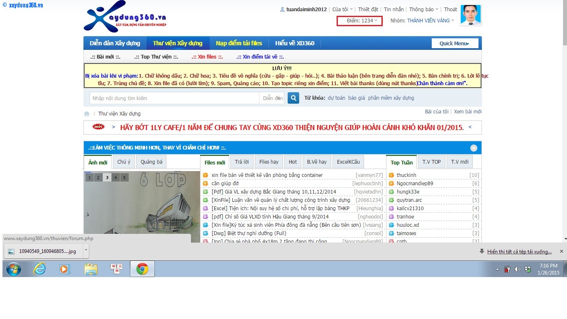Expand the 'Thông báo' dropdown
Image resolution: width=567 pixels, height=319 pixels.
[424, 9]
